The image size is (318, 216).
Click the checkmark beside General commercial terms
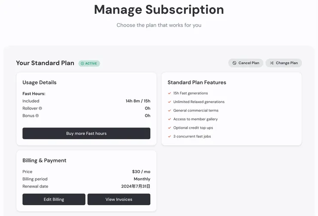[x=169, y=110]
